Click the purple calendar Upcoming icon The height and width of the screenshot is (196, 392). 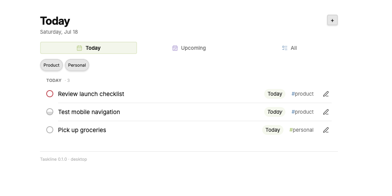pyautogui.click(x=175, y=48)
